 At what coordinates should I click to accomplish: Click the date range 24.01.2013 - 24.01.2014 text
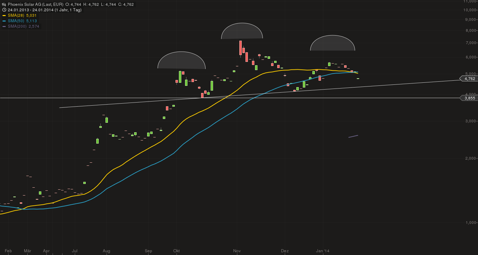coord(30,10)
